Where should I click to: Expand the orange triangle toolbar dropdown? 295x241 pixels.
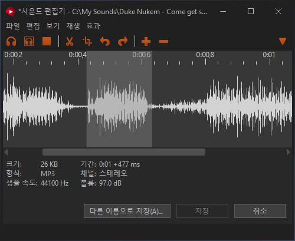[283, 41]
